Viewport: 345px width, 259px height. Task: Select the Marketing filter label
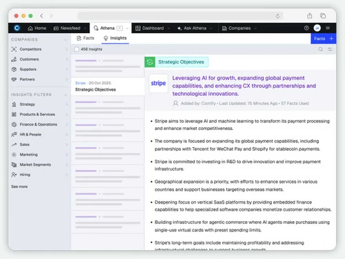coord(28,155)
